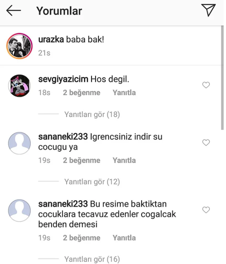Open the sevgiyazicim username link

[x=63, y=79]
